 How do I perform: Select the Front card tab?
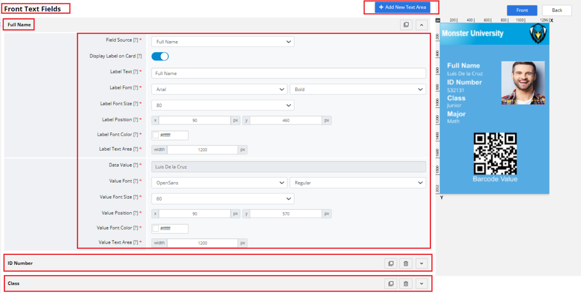click(x=522, y=10)
